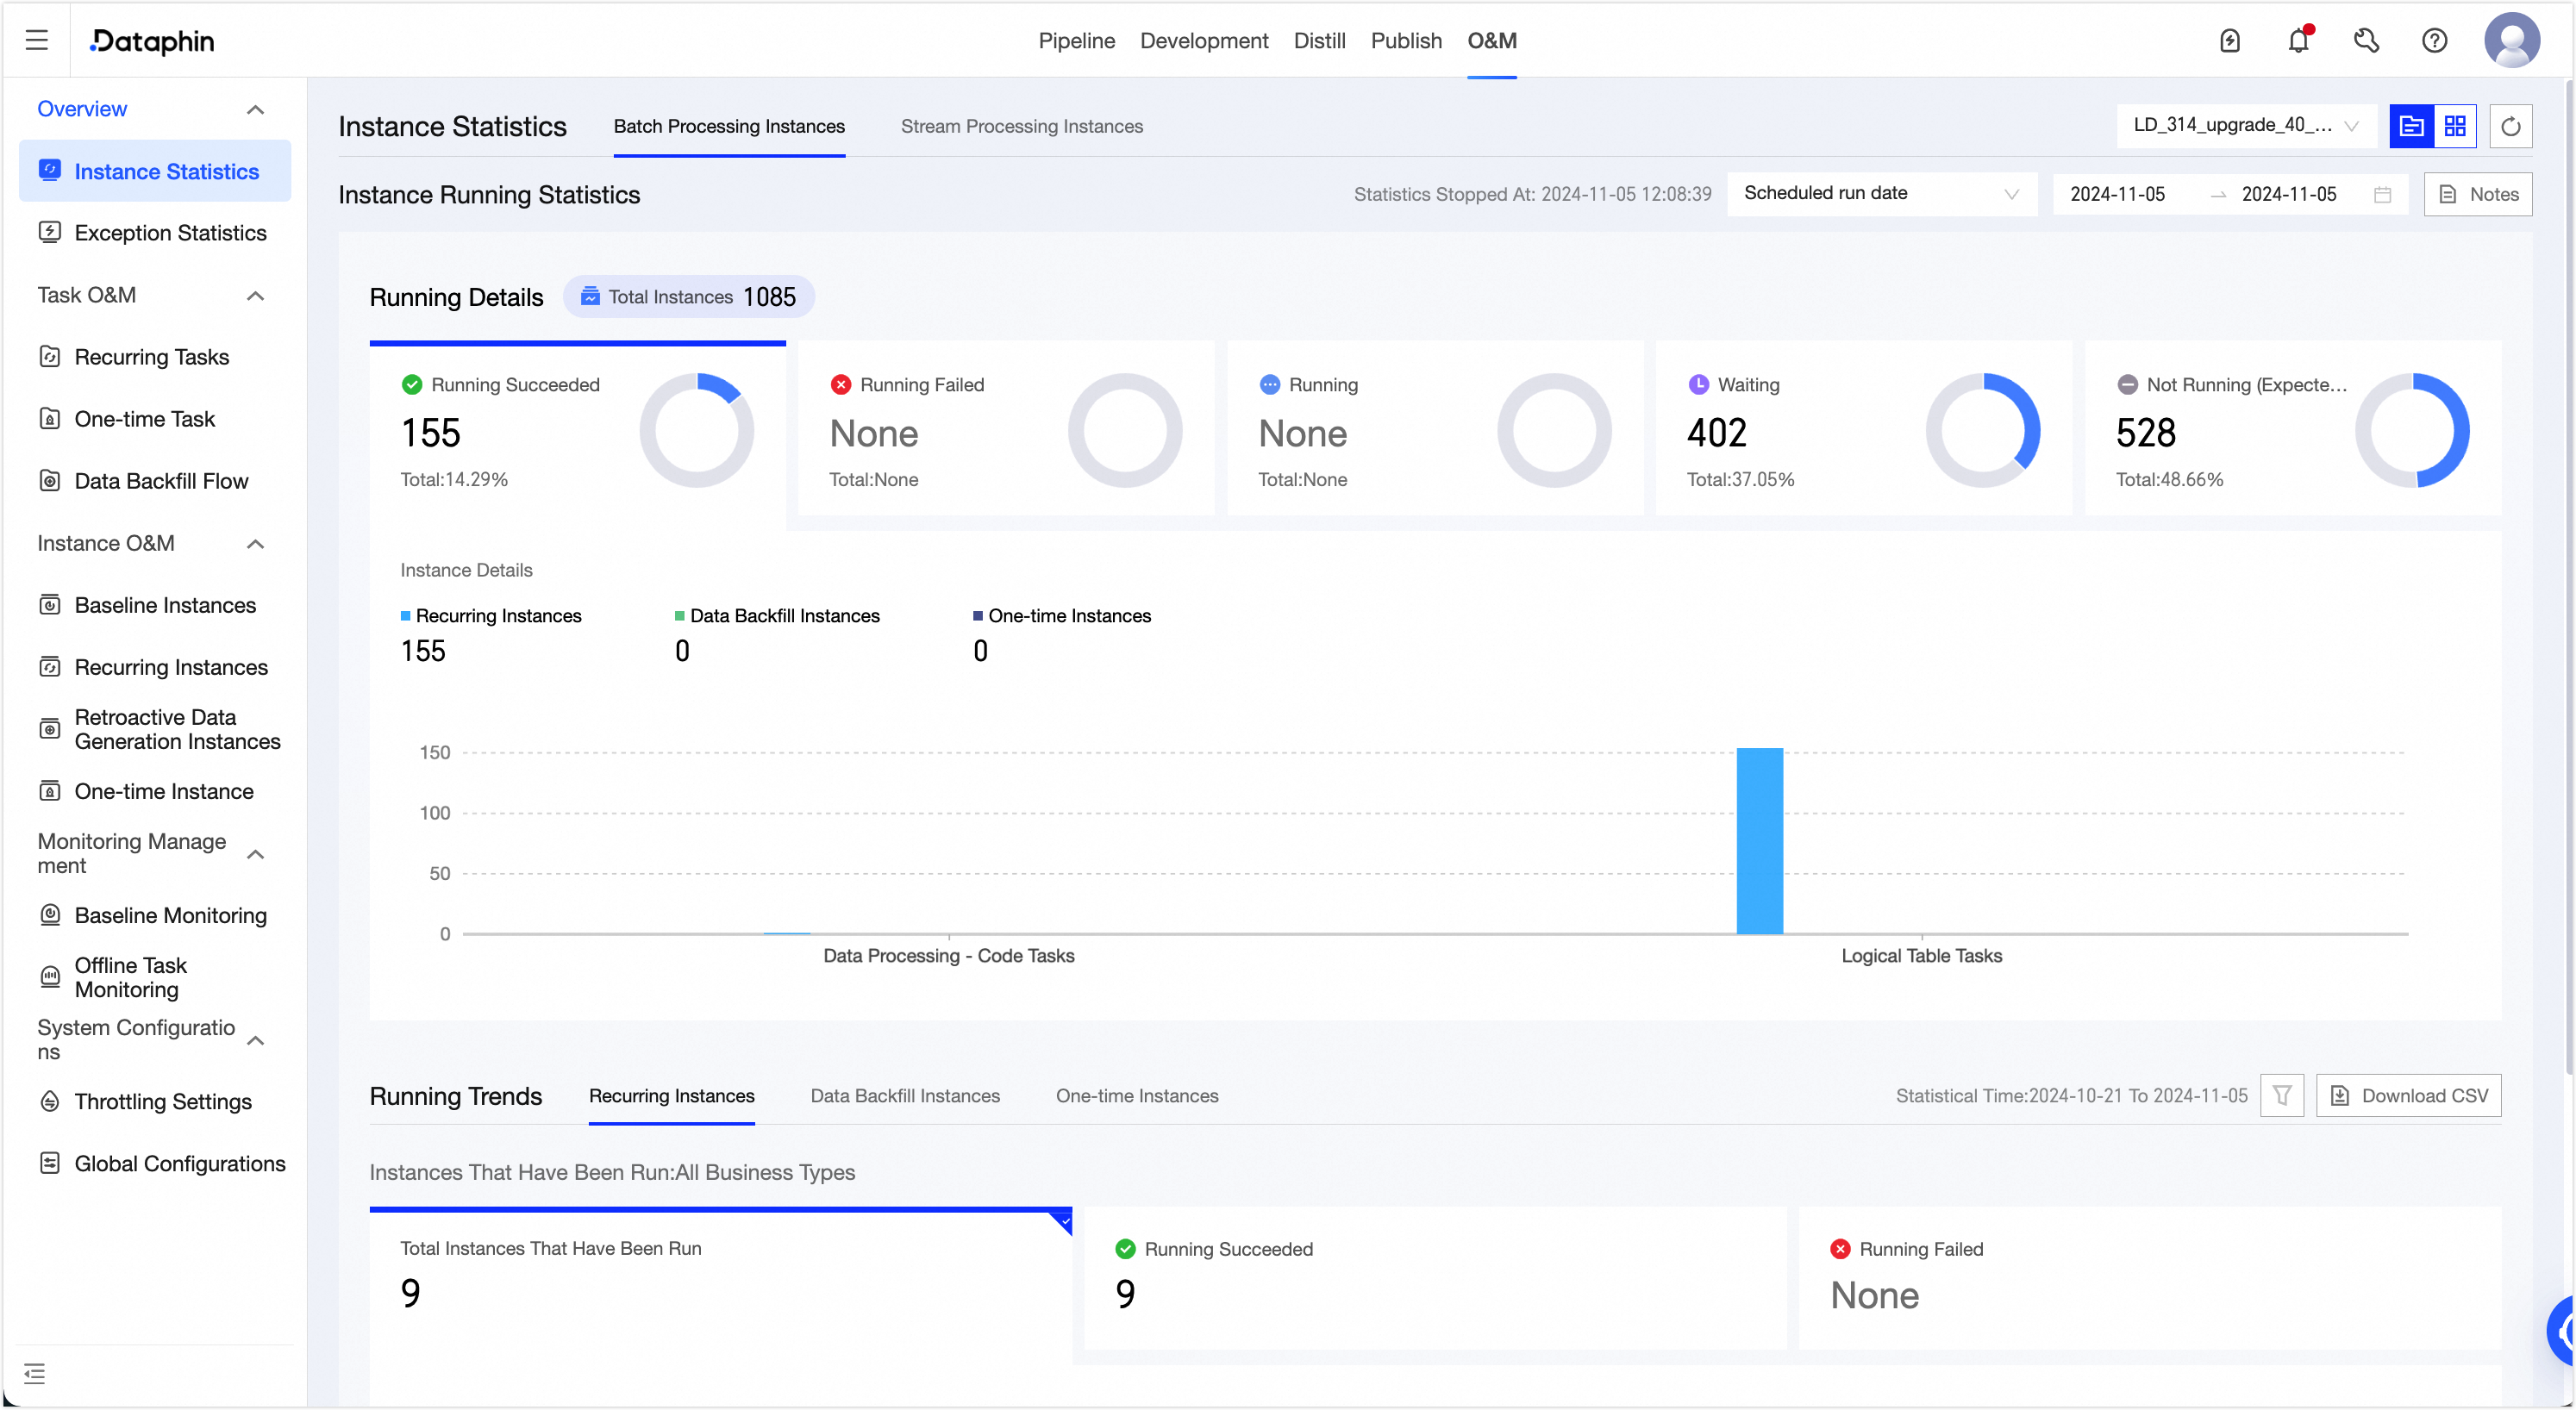Click the blue Logical Table Tasks bar

(1759, 841)
